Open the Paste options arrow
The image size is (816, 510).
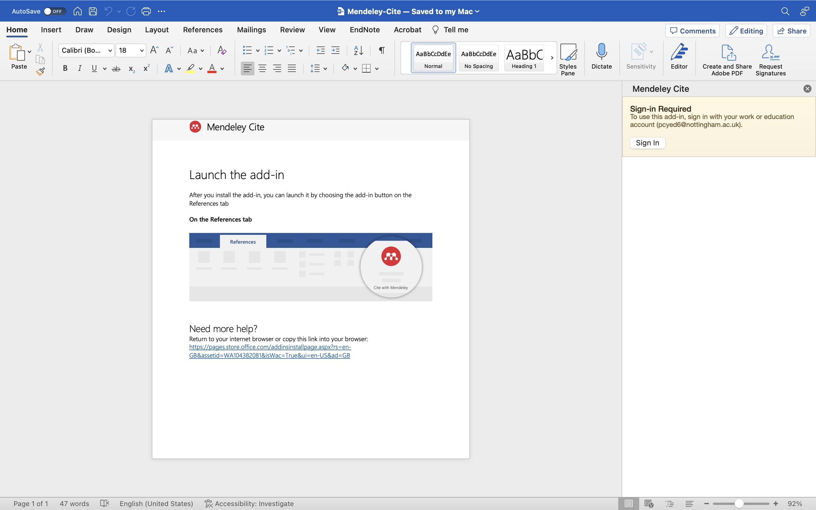(29, 52)
